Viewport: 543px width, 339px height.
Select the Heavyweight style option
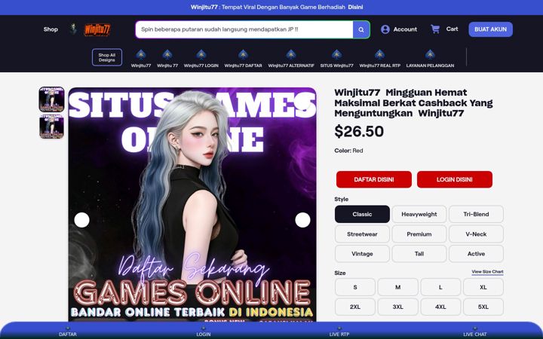[x=419, y=214]
